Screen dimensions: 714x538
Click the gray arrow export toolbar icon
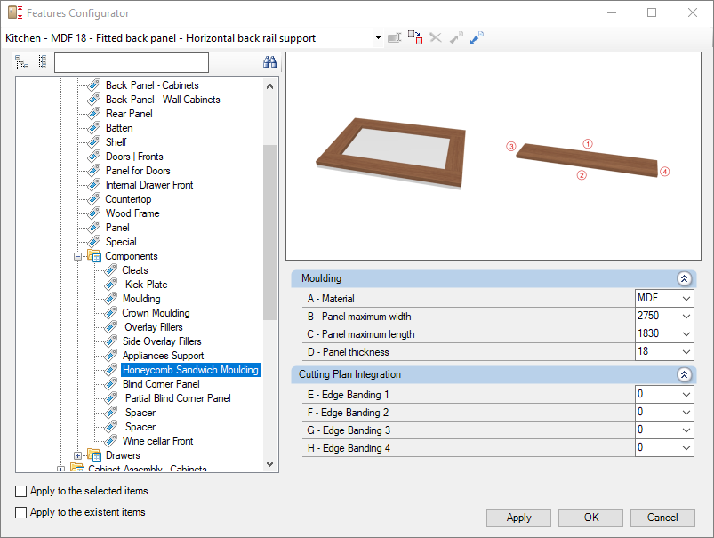pyautogui.click(x=456, y=38)
